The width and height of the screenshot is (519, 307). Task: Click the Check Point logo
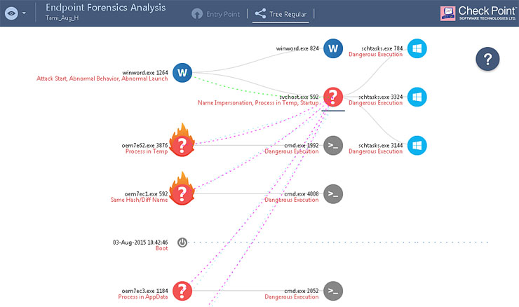point(478,13)
